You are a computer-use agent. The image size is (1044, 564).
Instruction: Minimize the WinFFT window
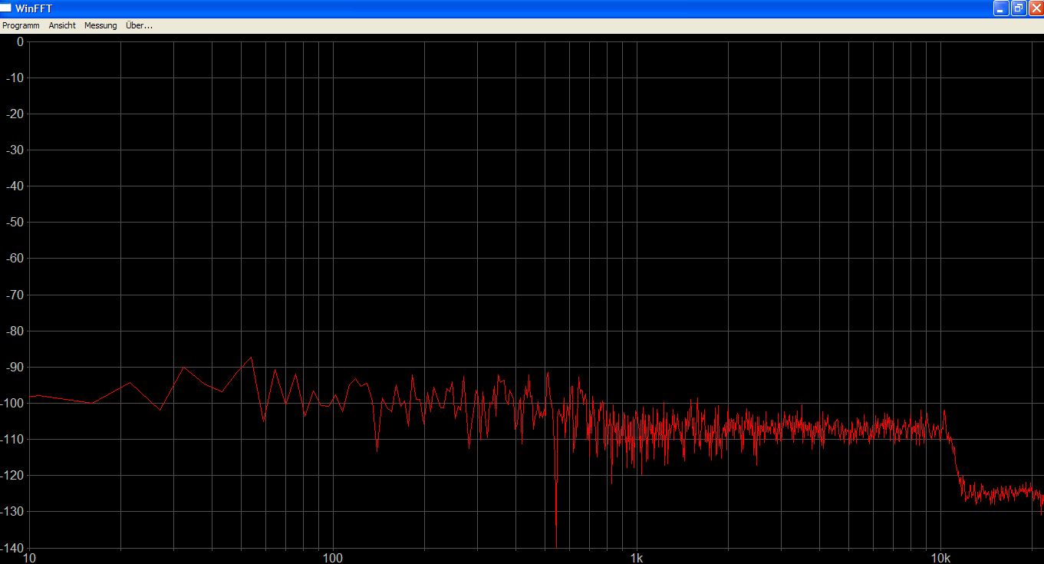[1001, 8]
